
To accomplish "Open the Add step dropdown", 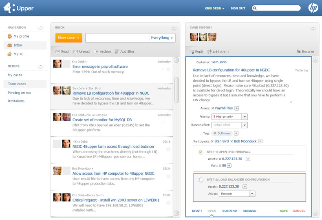I will tap(218, 52).
